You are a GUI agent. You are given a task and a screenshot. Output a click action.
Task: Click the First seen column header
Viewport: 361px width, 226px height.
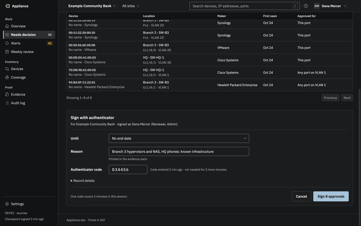click(x=270, y=16)
